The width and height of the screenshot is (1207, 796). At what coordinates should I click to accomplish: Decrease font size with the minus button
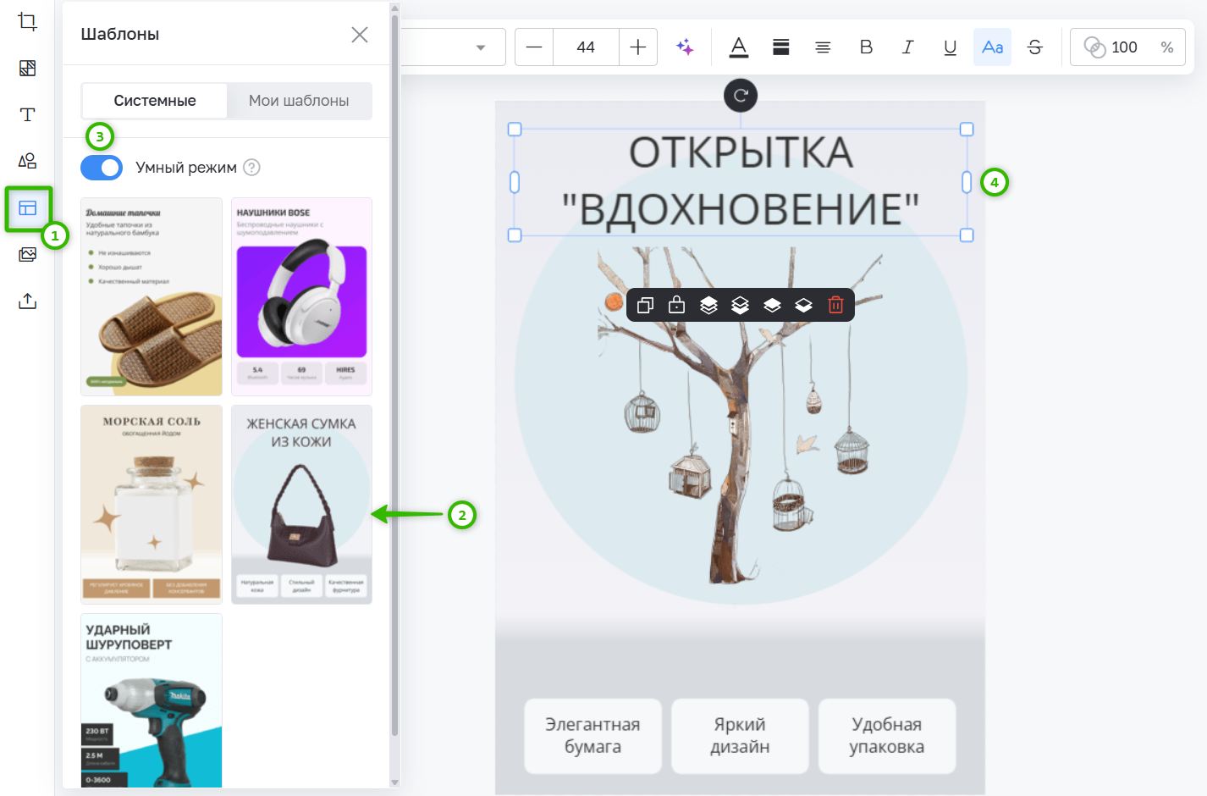tap(534, 47)
